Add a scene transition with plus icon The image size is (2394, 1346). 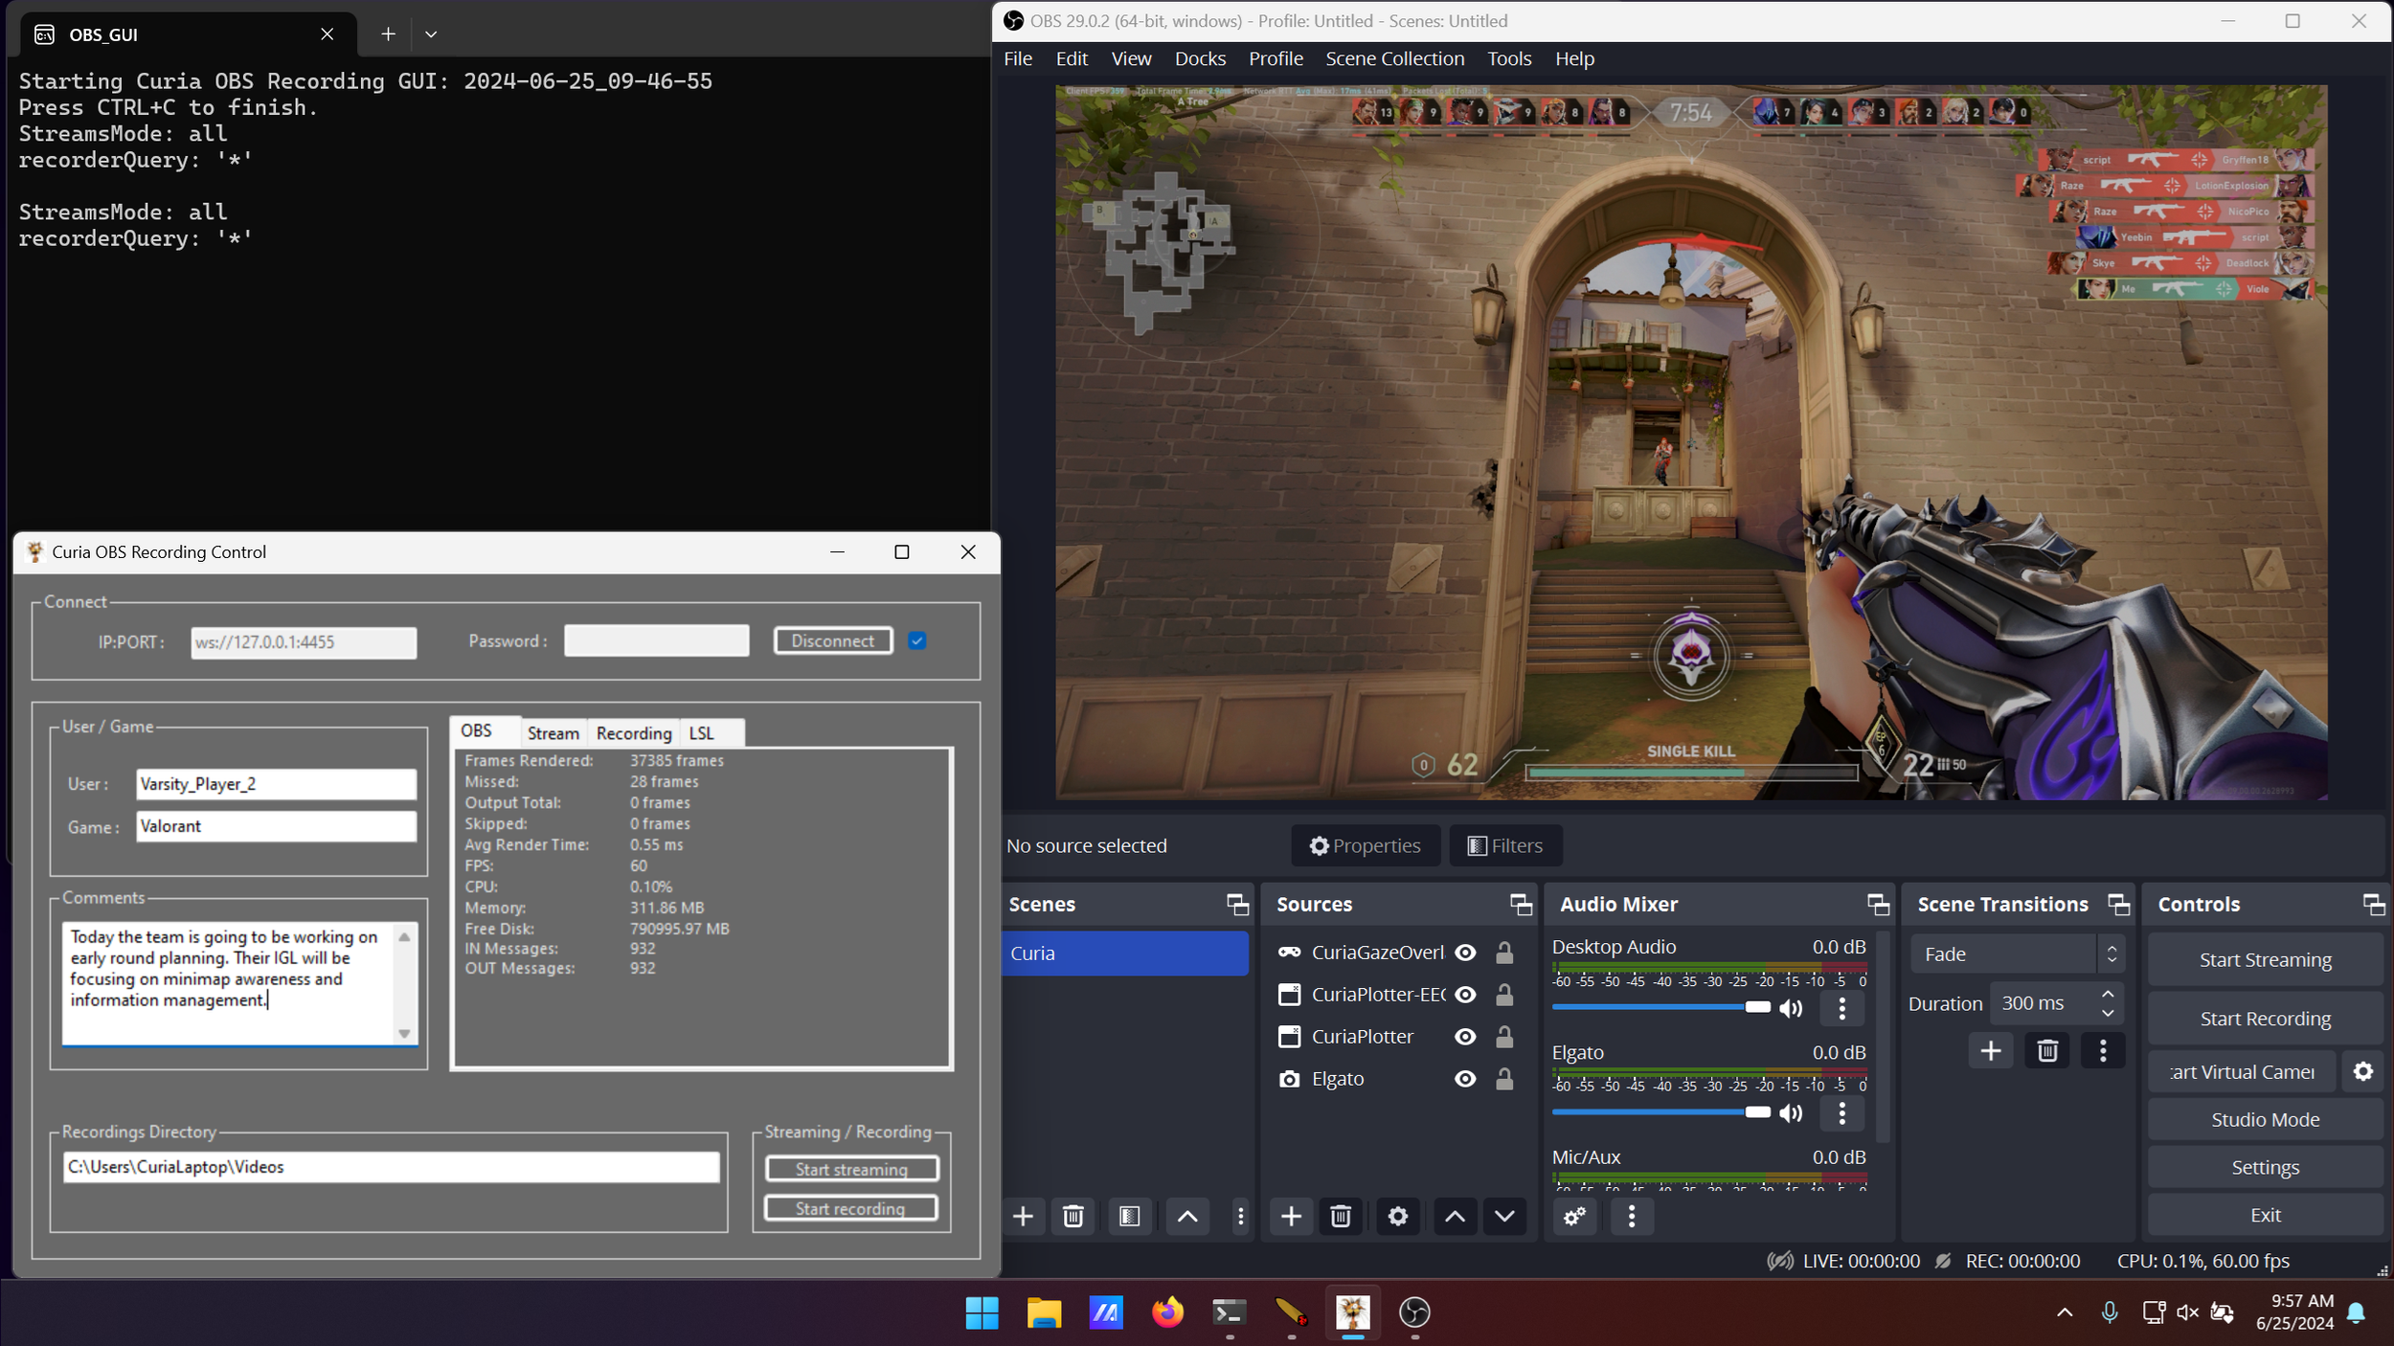tap(1991, 1050)
